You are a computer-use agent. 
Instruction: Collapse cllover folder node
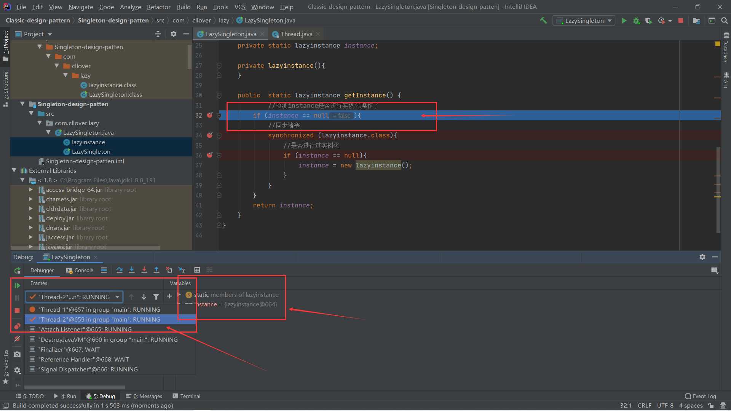point(57,66)
